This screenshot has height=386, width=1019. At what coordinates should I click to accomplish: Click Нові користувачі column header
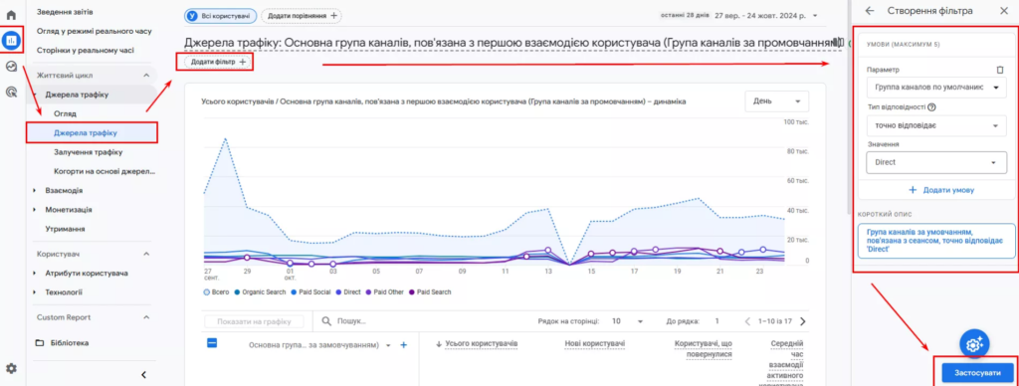595,343
